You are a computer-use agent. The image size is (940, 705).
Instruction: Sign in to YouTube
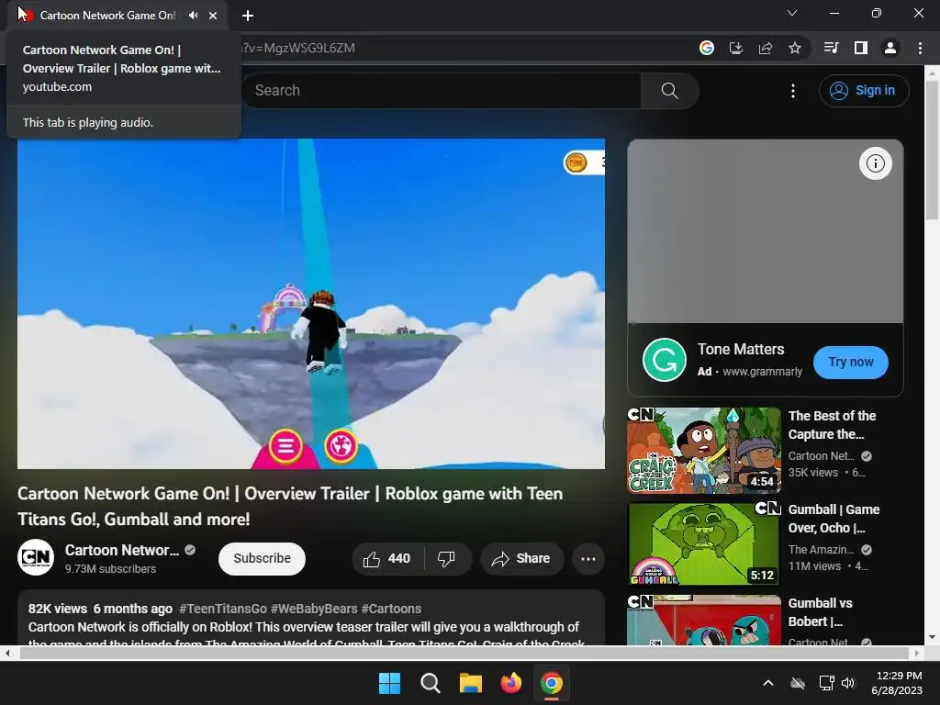pyautogui.click(x=863, y=91)
